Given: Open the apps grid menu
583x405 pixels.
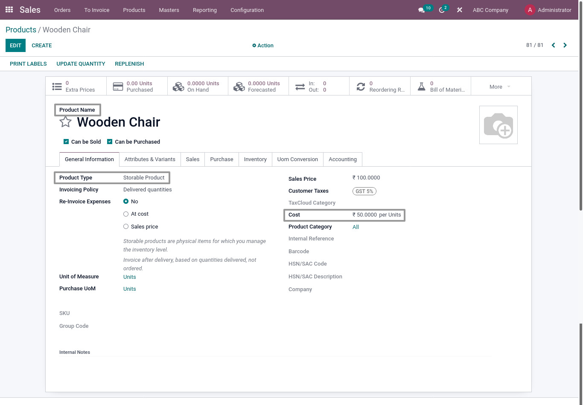Looking at the screenshot, I should tap(9, 10).
